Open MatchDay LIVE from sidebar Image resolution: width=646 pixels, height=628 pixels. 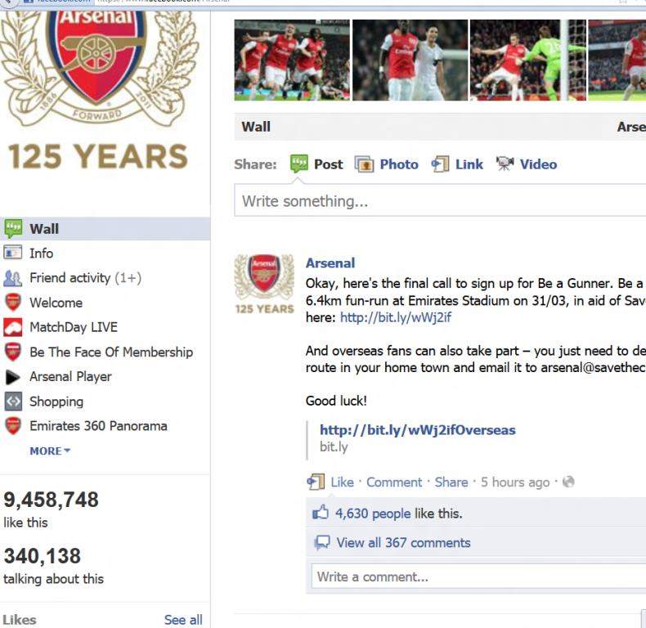(x=74, y=327)
